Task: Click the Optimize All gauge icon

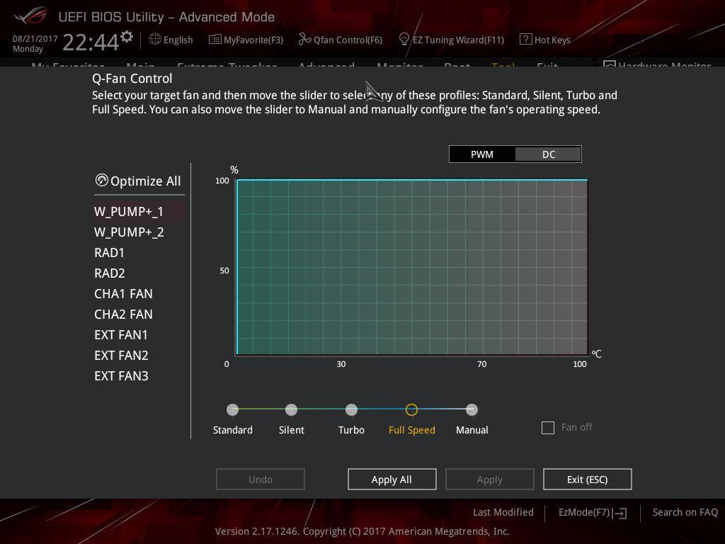Action: point(101,181)
